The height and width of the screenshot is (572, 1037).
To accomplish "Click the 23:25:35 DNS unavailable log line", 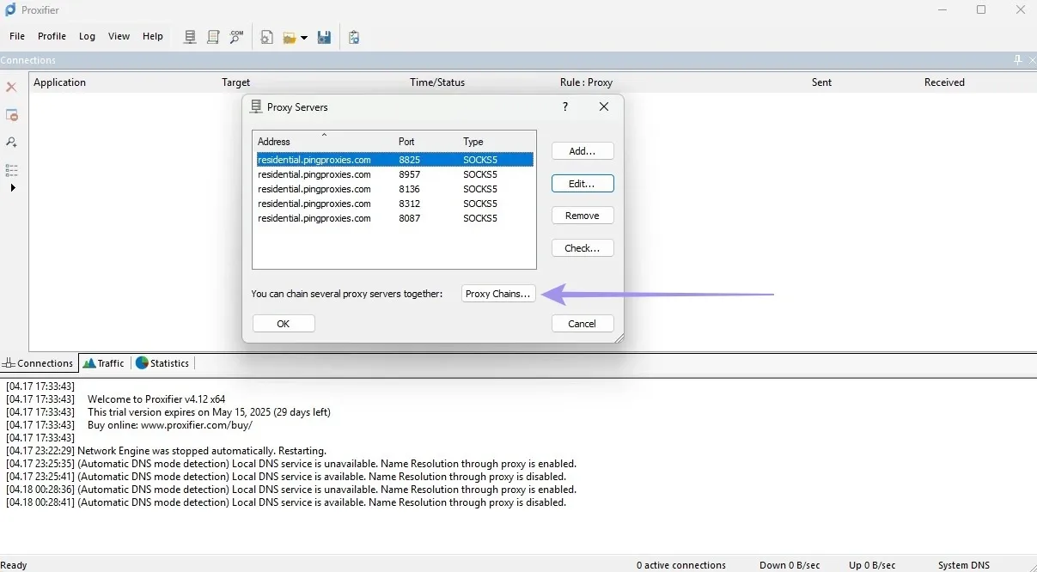I will [x=291, y=464].
